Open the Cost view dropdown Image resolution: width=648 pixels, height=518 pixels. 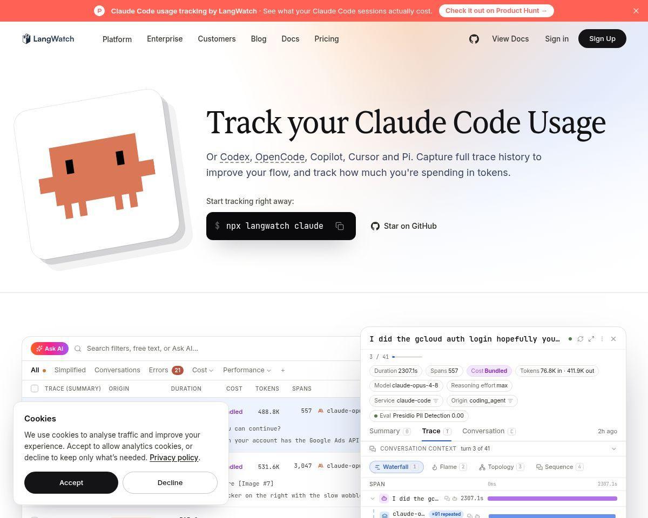[x=202, y=370]
